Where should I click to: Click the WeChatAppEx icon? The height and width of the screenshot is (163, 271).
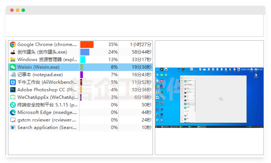point(13,97)
